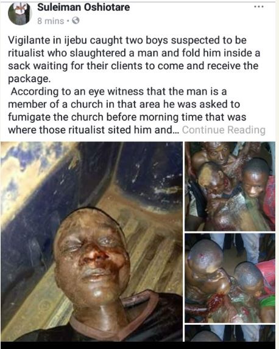Screen dimensions: 279x349
Task: Click the author name Suleiman Oshiotare
Action: [83, 7]
